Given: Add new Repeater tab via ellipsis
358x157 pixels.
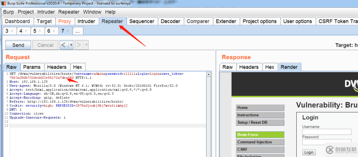Looking at the screenshot, I should pos(78,31).
